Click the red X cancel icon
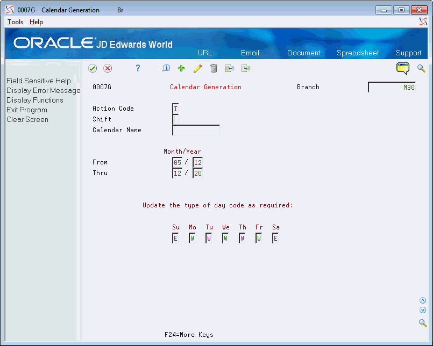Image resolution: width=433 pixels, height=346 pixels. click(108, 68)
